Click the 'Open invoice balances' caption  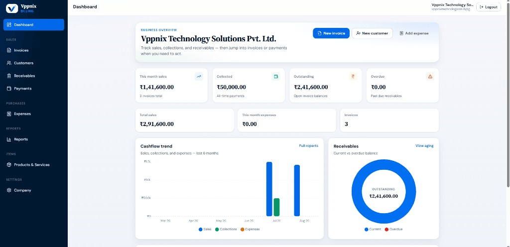tap(311, 96)
